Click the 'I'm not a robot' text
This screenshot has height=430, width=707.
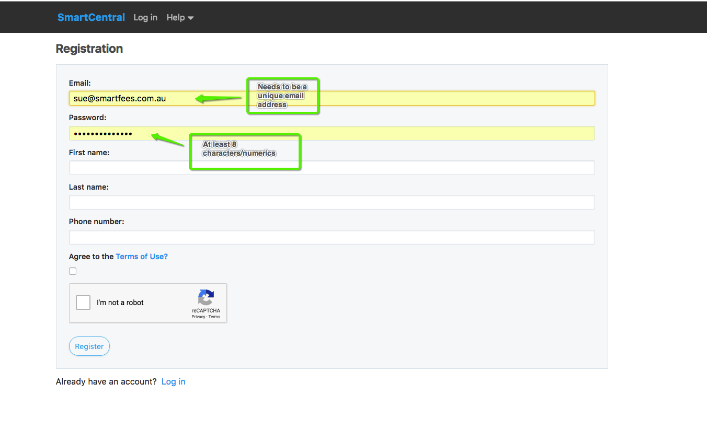click(120, 303)
